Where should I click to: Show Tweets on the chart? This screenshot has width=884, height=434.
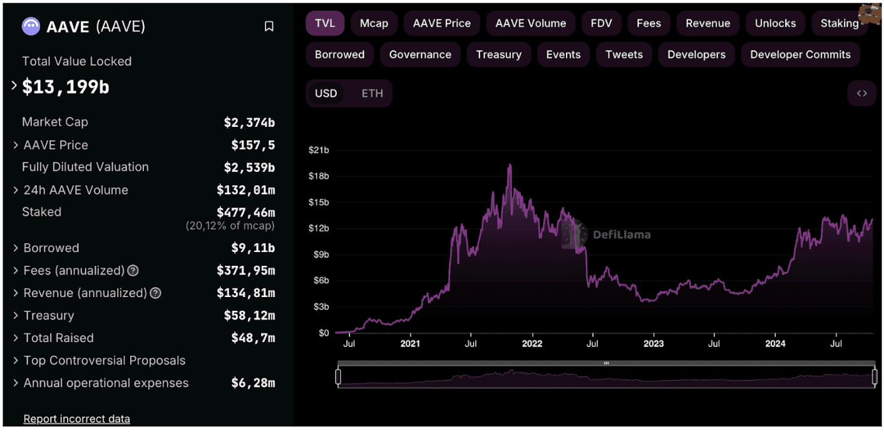624,55
